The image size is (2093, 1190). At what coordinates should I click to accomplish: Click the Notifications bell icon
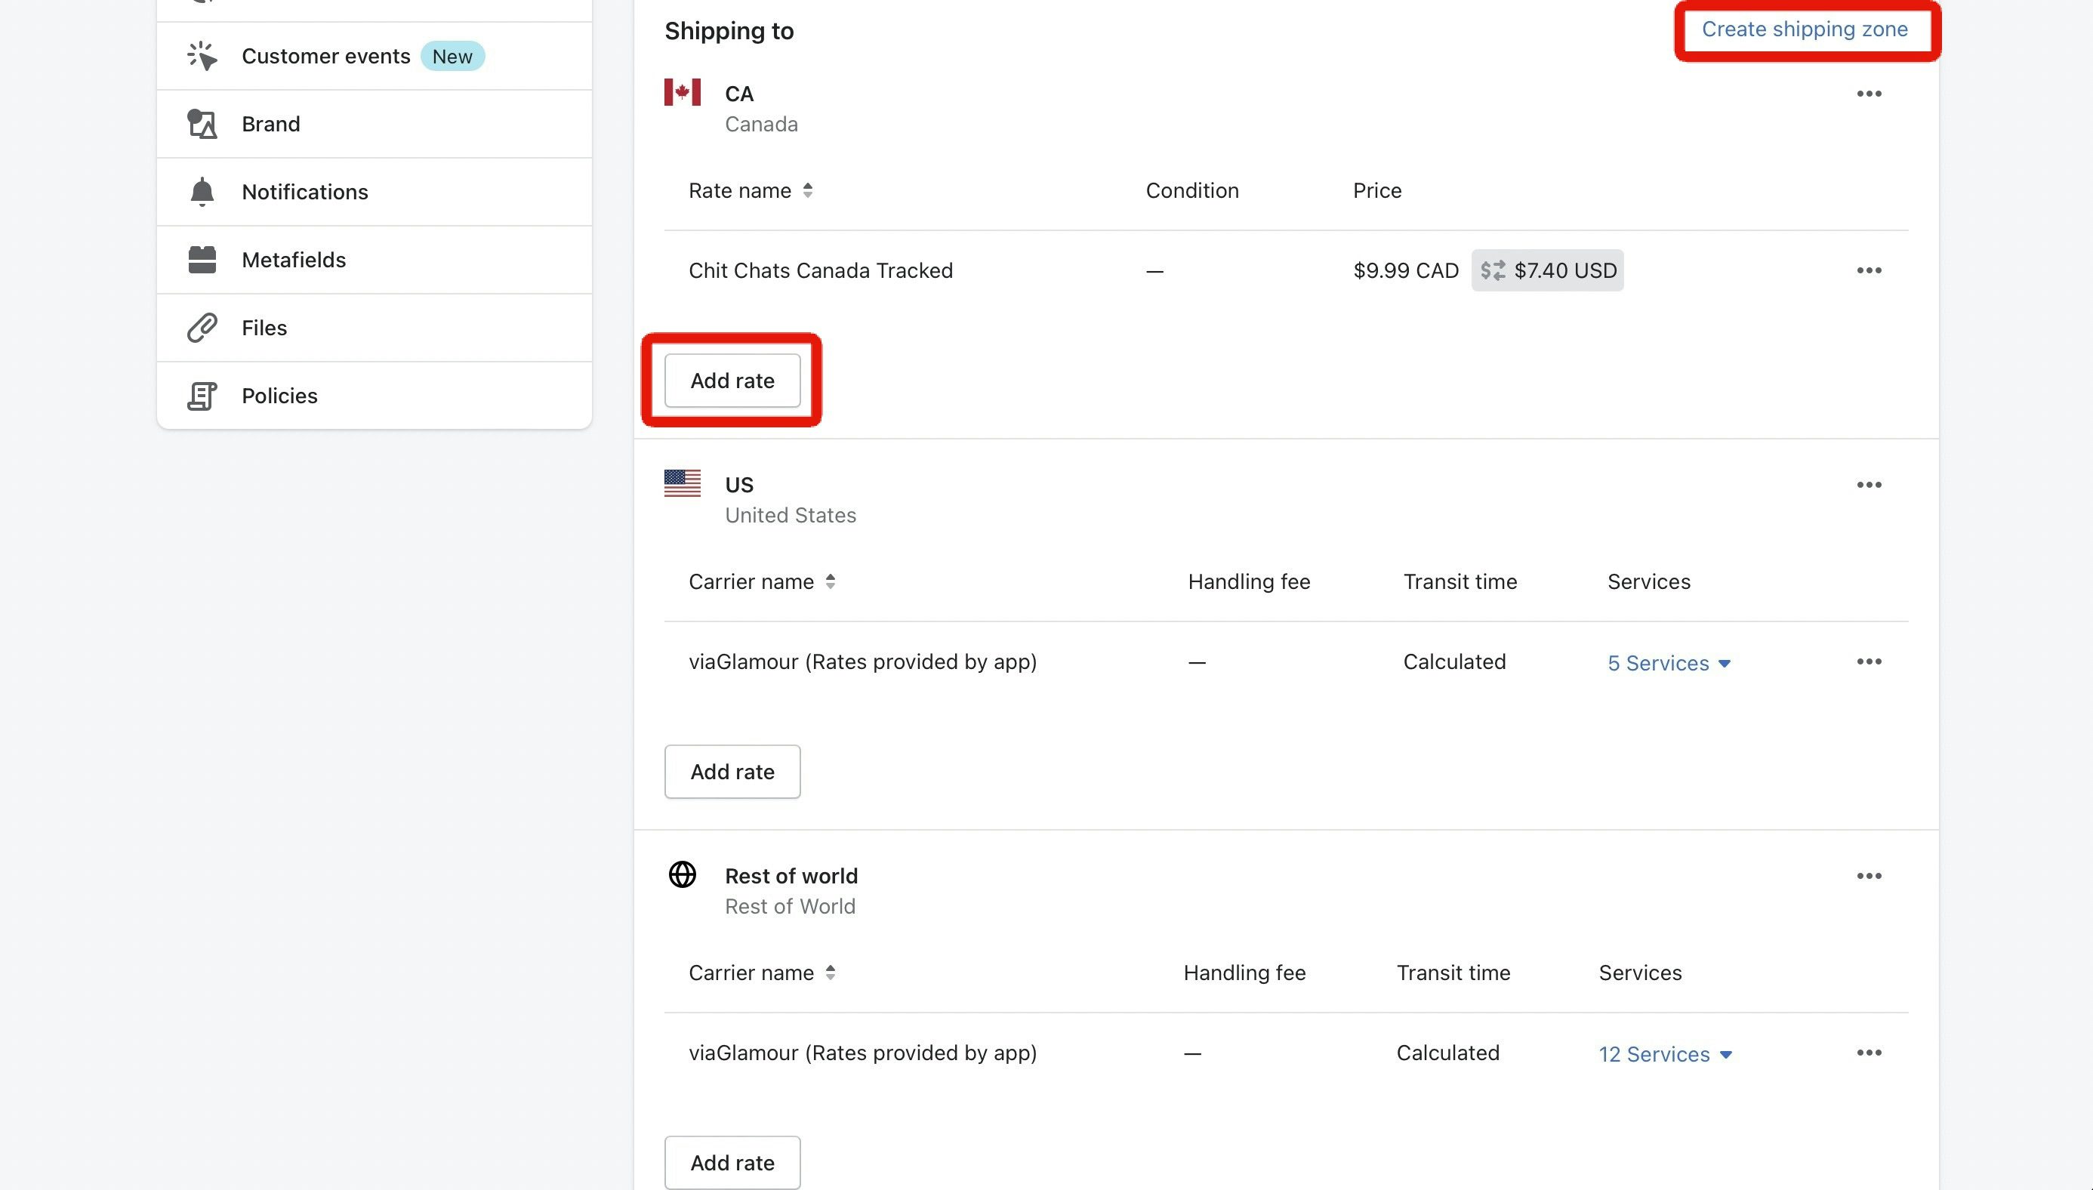coord(202,191)
